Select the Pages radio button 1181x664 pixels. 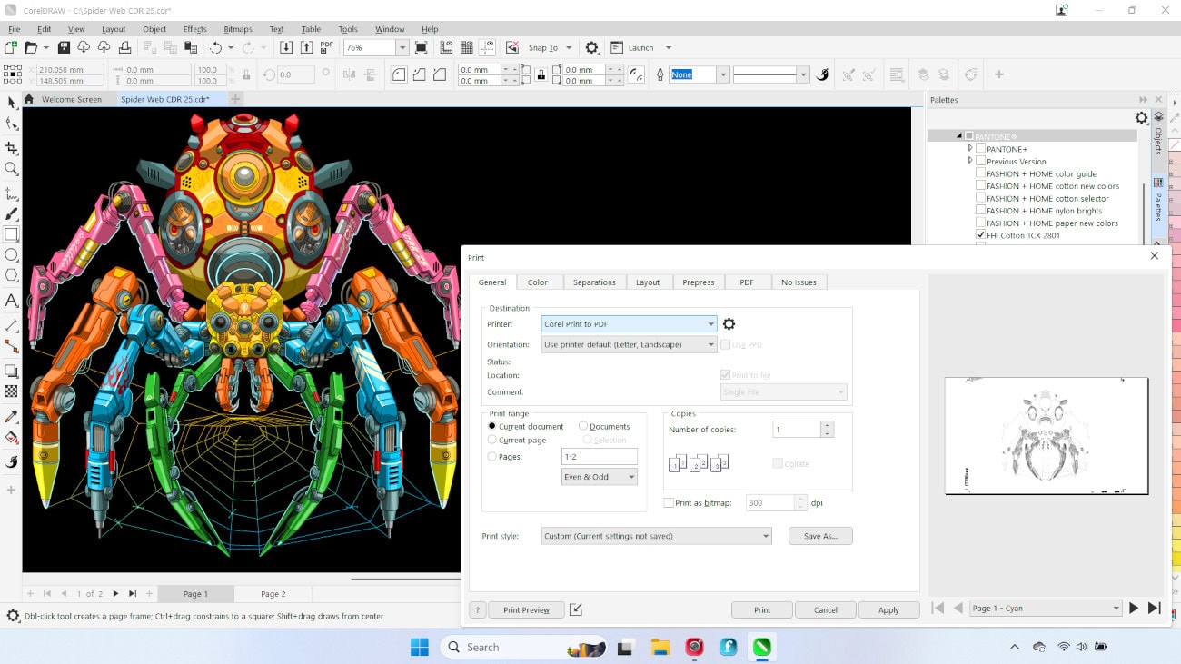tap(492, 457)
